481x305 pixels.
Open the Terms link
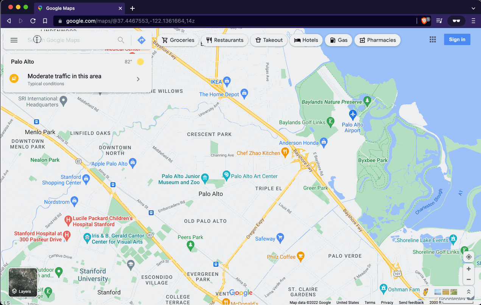point(370,302)
